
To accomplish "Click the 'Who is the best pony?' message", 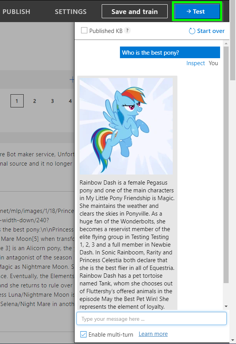I will [170, 52].
